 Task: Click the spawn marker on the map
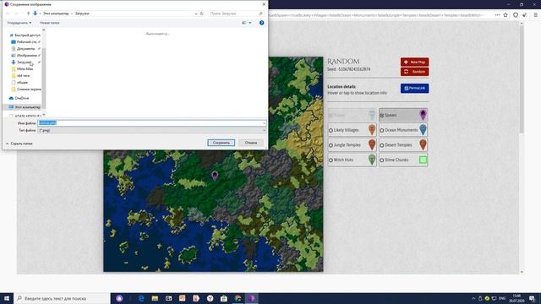coord(215,176)
